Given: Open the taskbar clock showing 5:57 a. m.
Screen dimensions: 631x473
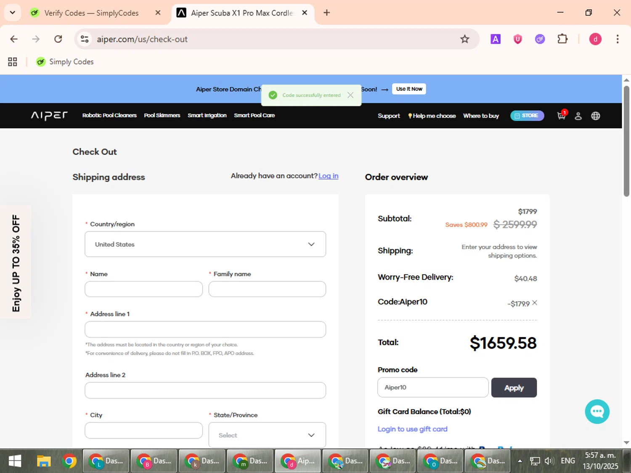Looking at the screenshot, I should coord(600,461).
